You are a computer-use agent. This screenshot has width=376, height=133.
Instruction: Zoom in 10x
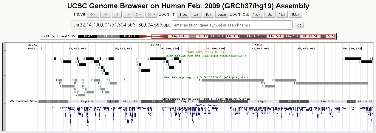pos(208,14)
